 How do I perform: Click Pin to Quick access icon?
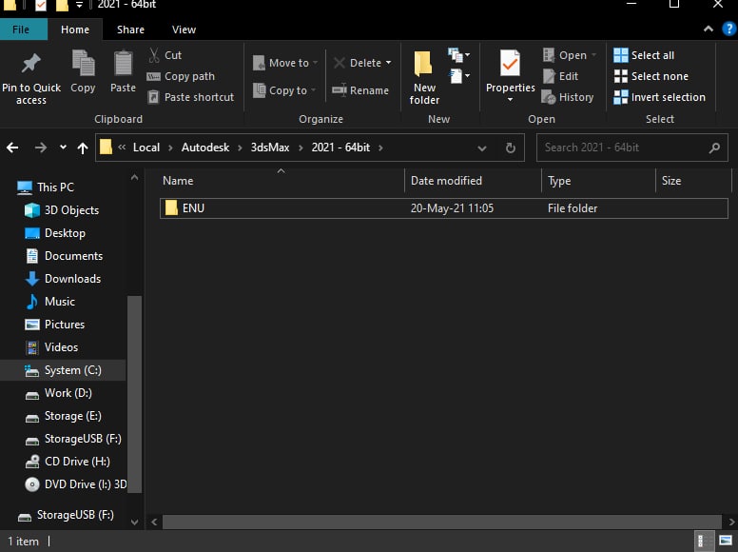(x=31, y=64)
